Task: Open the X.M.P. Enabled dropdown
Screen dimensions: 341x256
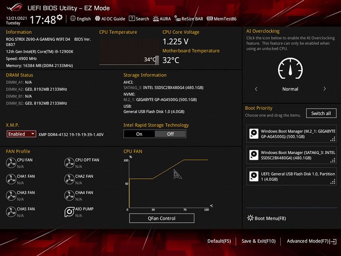Action: (x=21, y=134)
